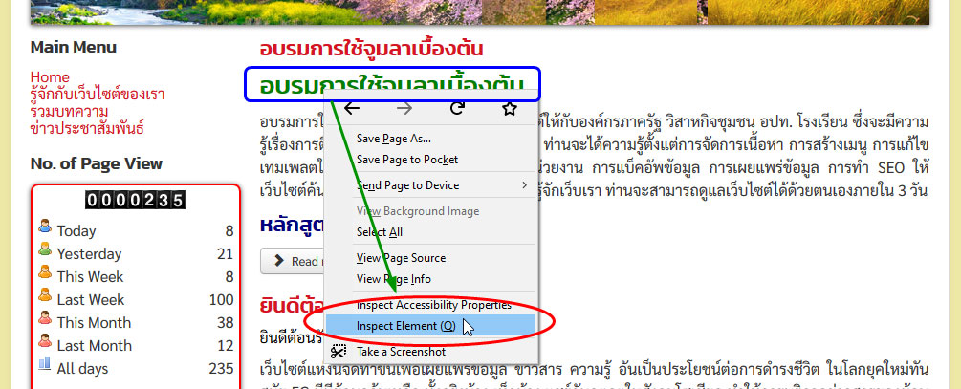Open View Page Info
The image size is (961, 389).
tap(393, 278)
